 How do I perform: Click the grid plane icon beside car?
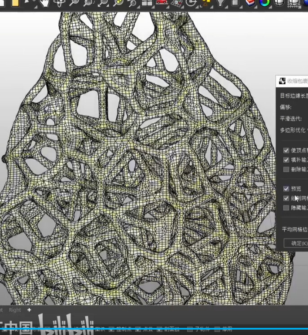click(x=177, y=4)
